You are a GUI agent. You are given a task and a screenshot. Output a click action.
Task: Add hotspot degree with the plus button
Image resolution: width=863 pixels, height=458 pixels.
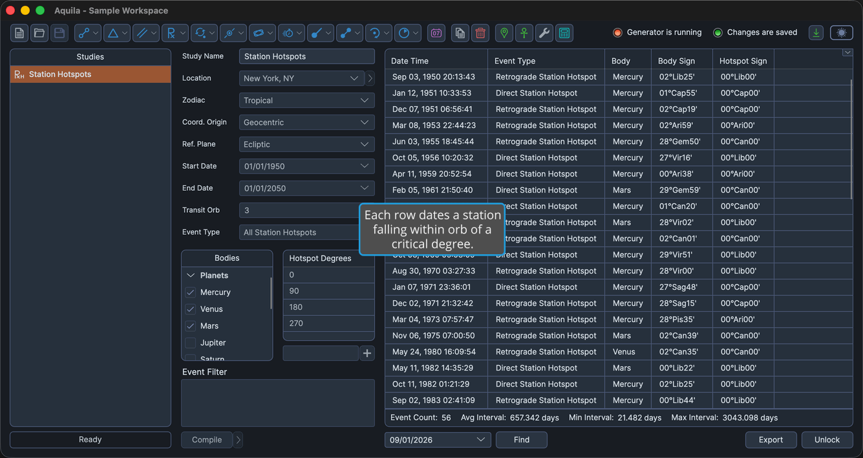[x=367, y=353]
